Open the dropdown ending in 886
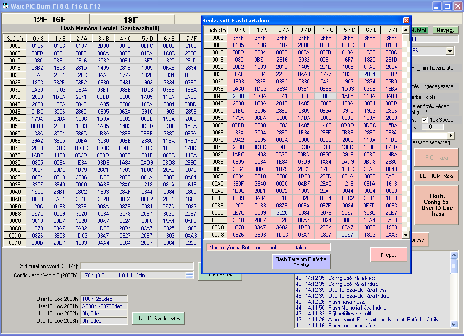The image size is (464, 336). tap(450, 51)
